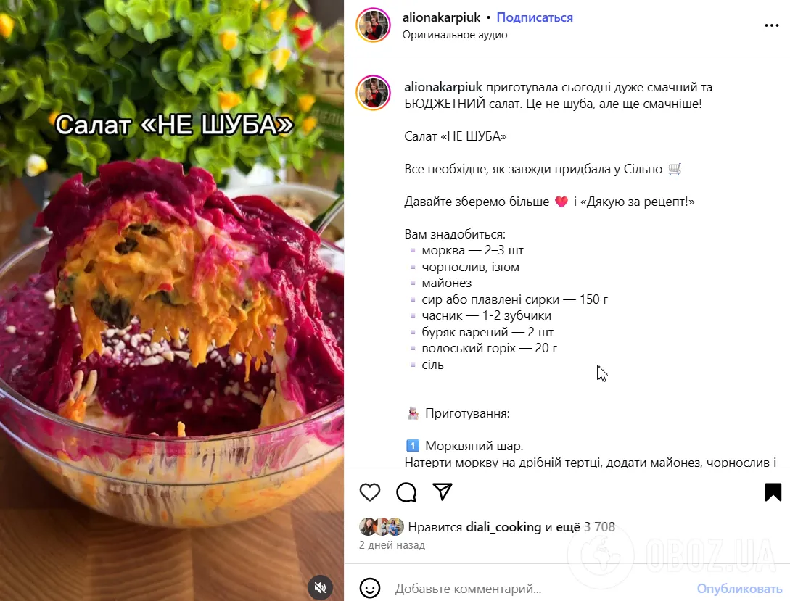Click the liker avatars cluster
790x601 pixels.
(382, 526)
